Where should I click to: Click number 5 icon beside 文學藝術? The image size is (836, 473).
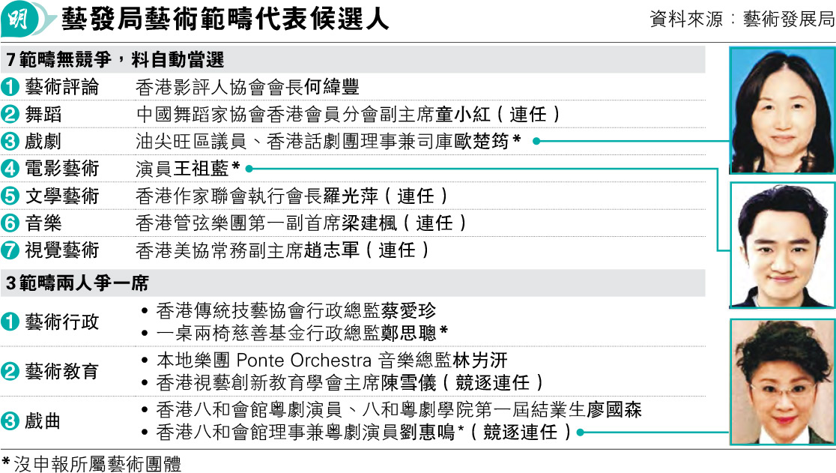(x=10, y=196)
